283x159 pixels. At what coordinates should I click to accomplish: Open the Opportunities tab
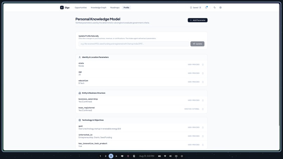(x=81, y=8)
